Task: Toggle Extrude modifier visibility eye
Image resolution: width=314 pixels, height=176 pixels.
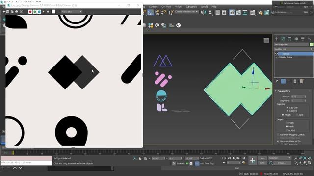Action: tap(277, 54)
